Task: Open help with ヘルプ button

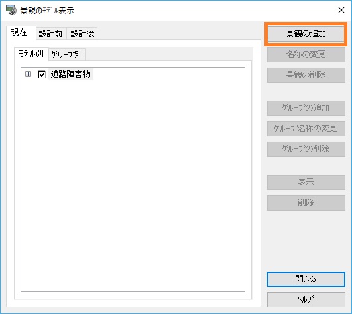Action: click(306, 299)
